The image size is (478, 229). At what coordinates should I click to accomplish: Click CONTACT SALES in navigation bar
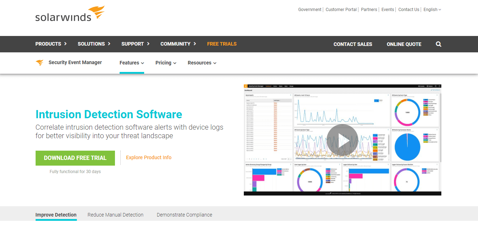353,44
